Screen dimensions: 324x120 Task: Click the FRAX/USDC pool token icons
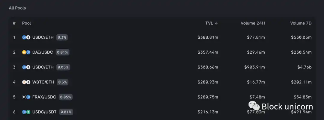click(x=26, y=97)
